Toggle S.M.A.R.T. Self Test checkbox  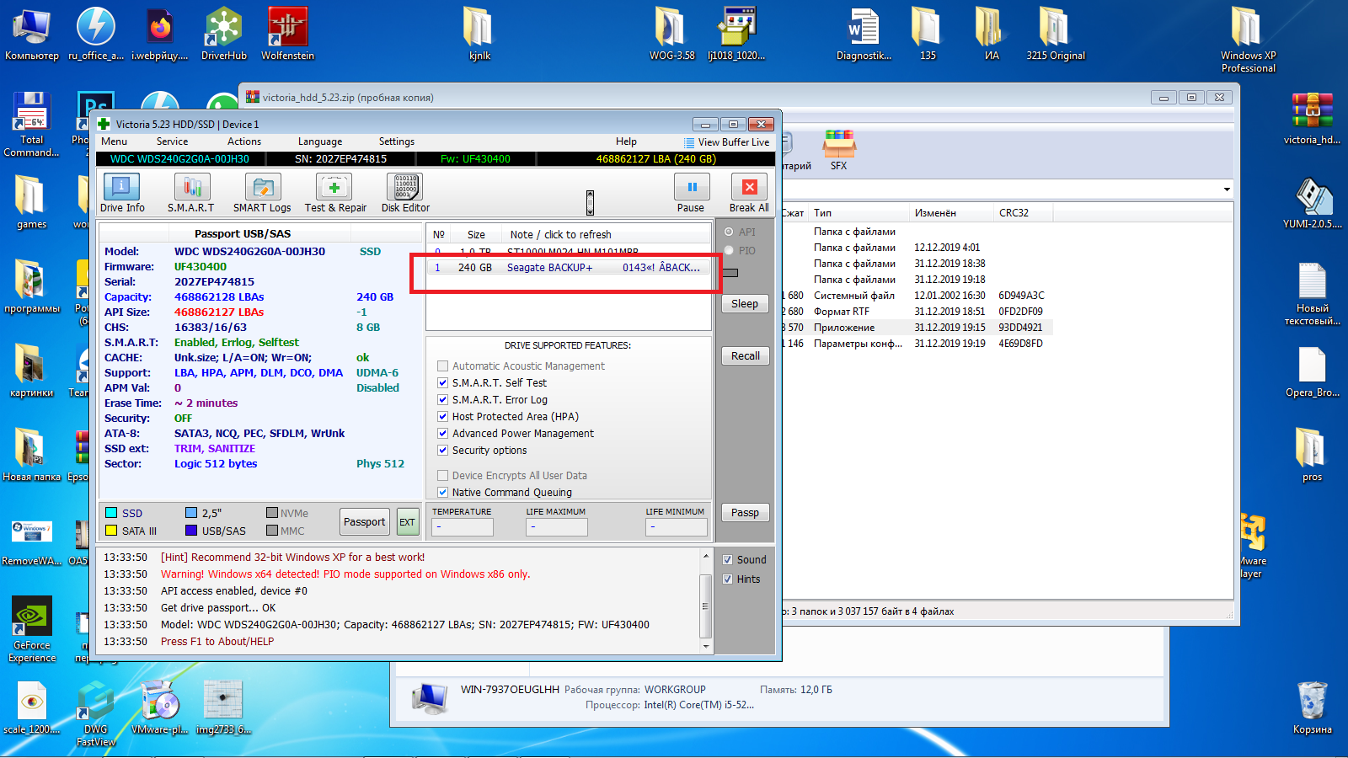click(442, 383)
